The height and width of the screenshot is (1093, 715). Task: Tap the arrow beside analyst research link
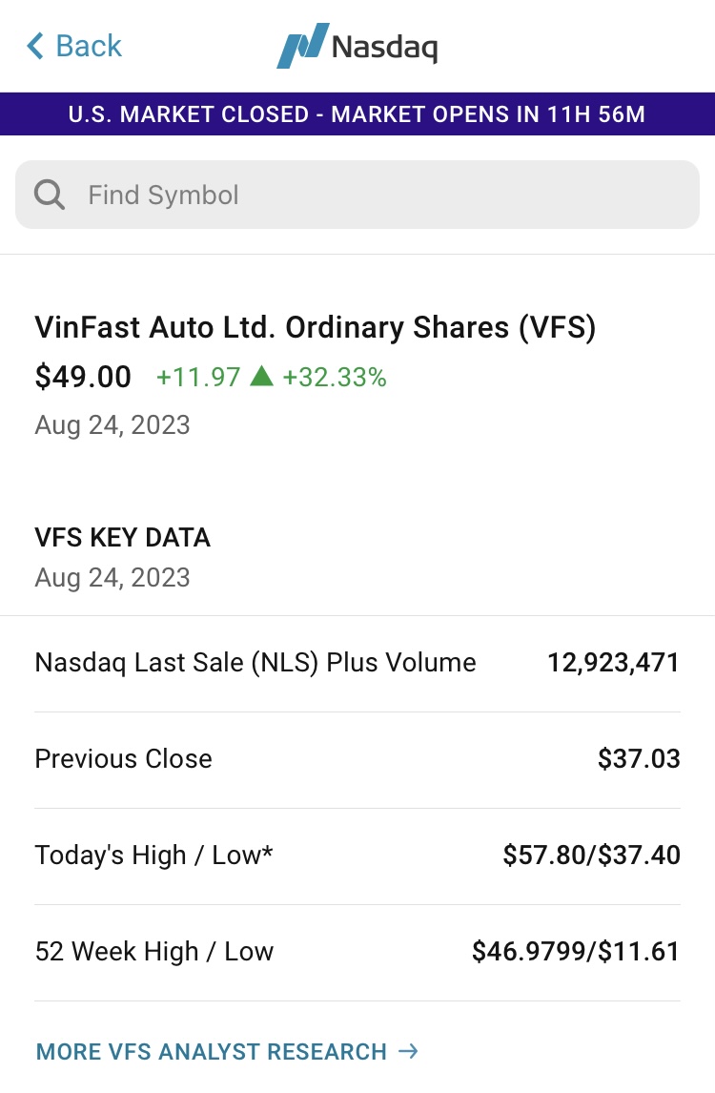click(408, 1051)
